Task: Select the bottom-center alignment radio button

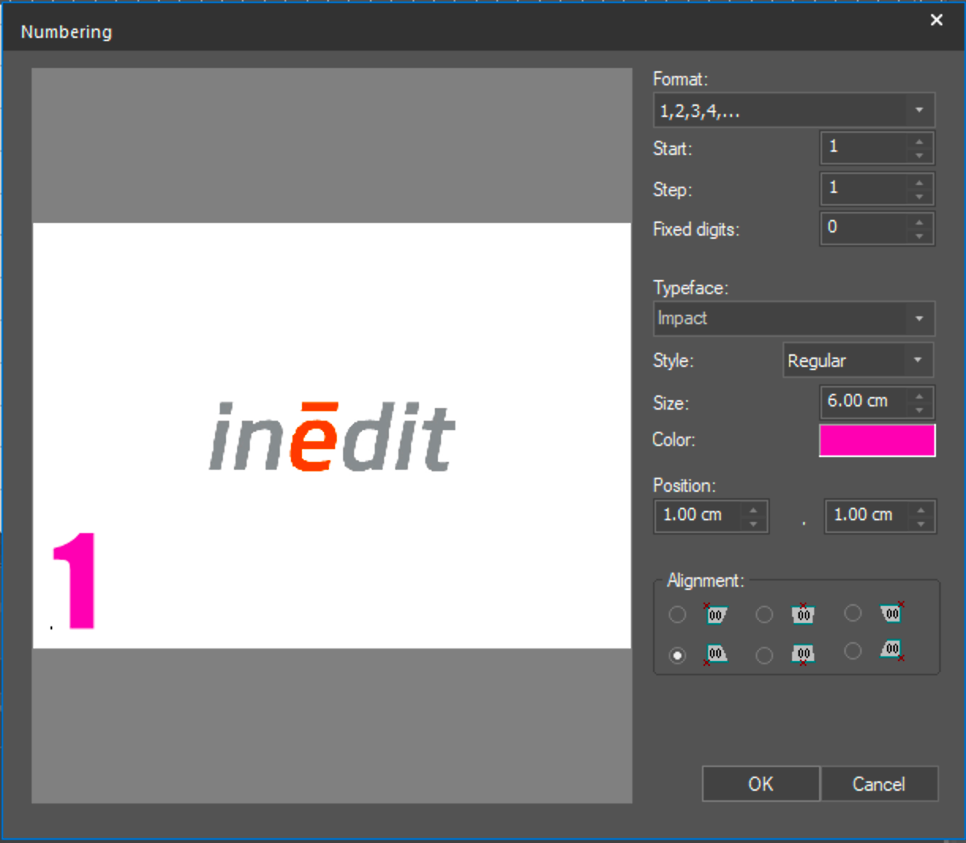Action: (764, 656)
